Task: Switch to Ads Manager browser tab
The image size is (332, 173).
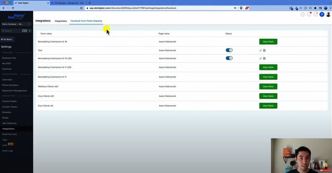Action: (68, 3)
